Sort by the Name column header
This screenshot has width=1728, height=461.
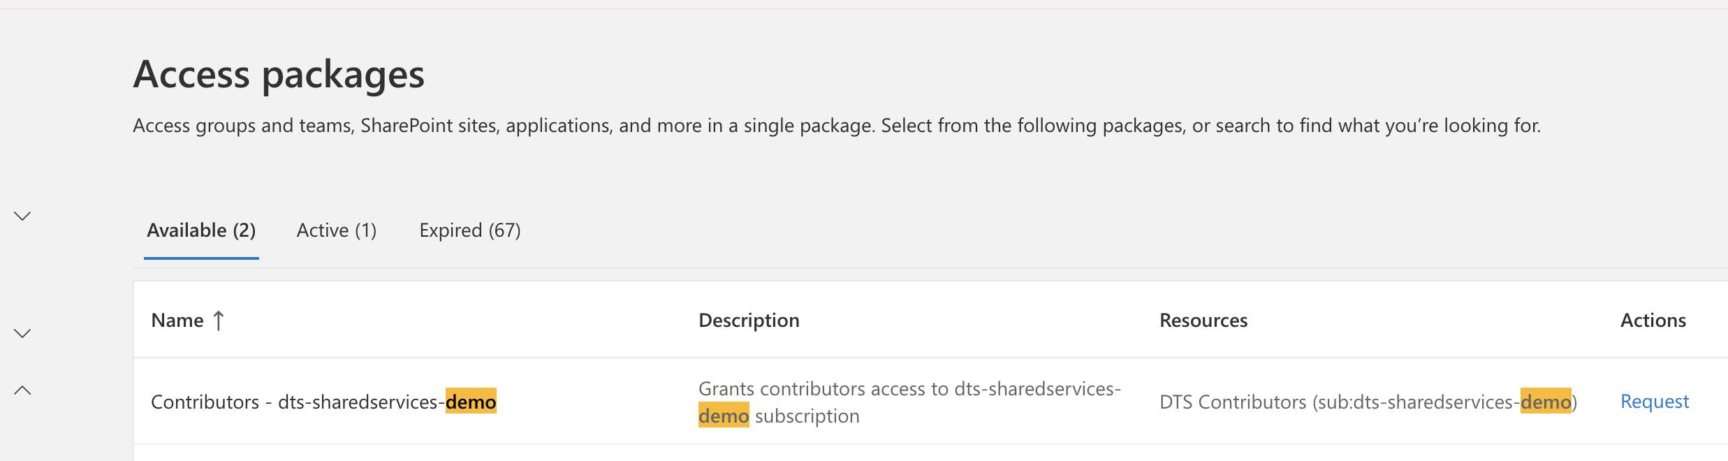[x=177, y=321]
